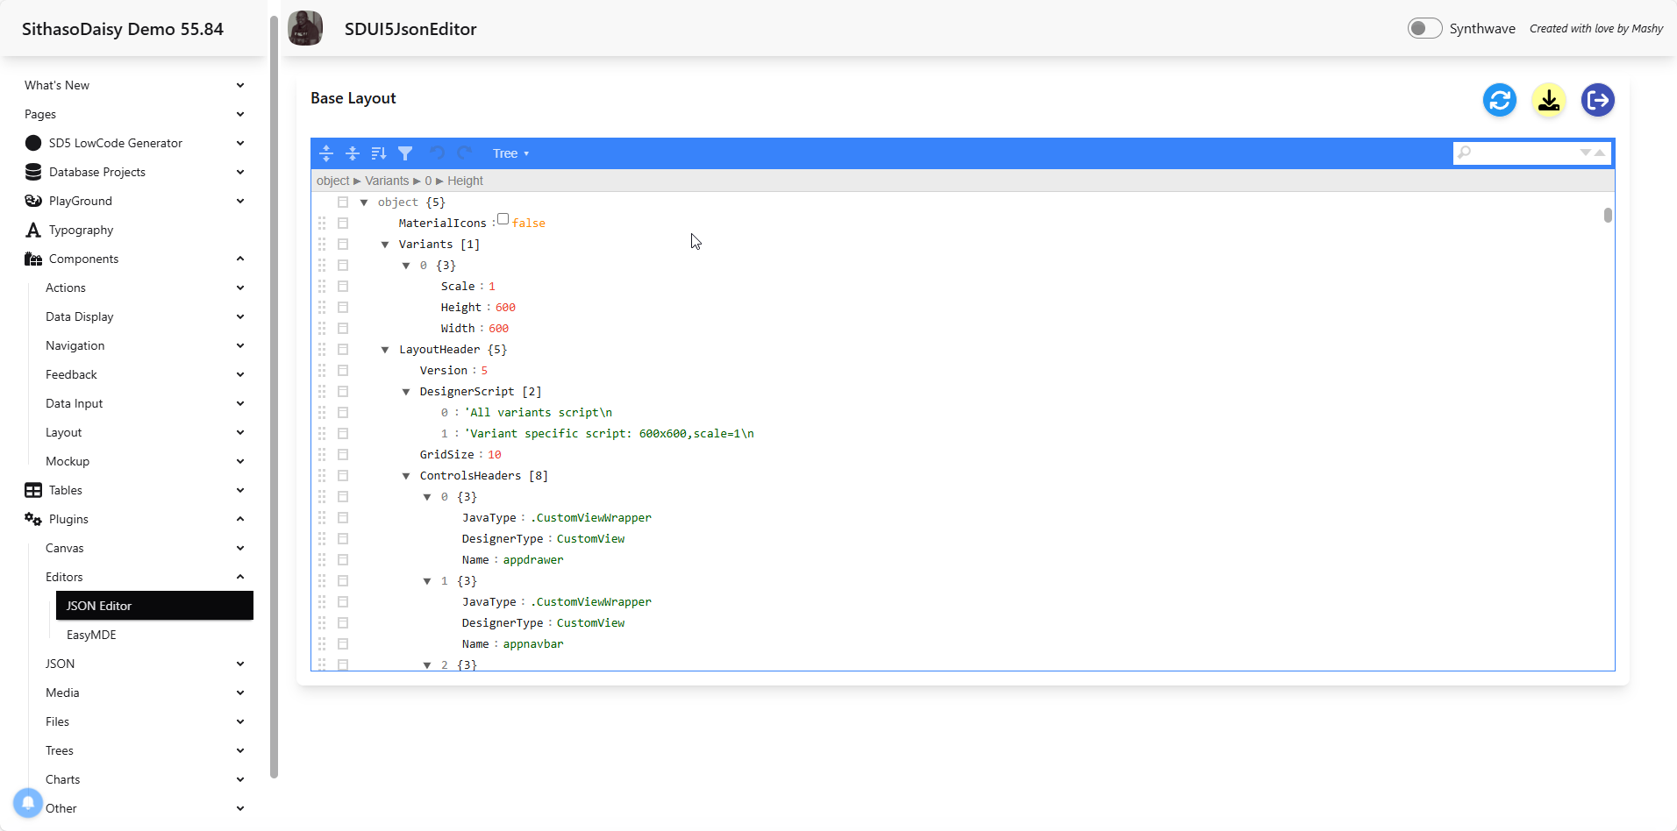Click the purple logout arrow icon

pos(1598,100)
